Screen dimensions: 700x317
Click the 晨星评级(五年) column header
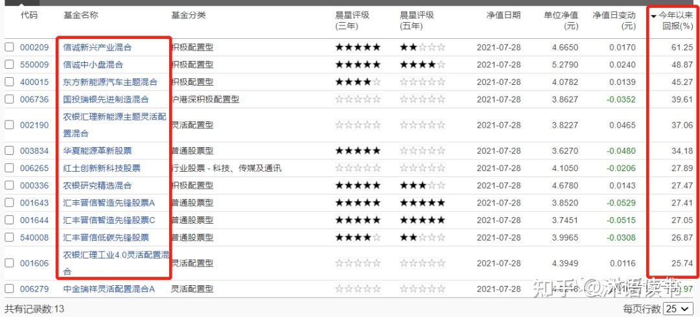pyautogui.click(x=417, y=21)
